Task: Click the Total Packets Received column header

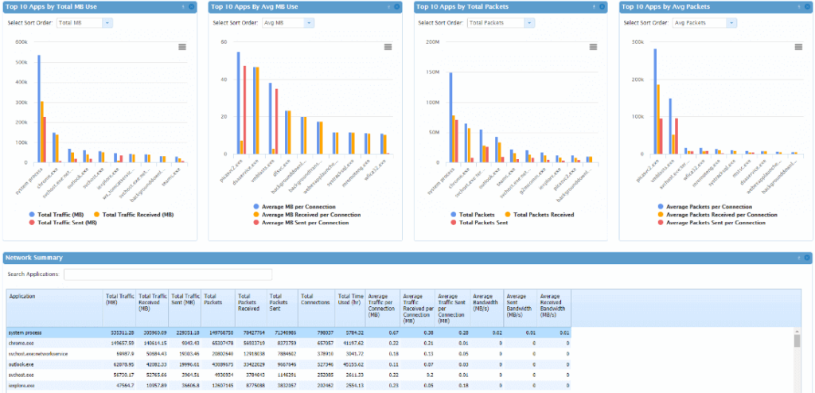Action: tap(251, 308)
